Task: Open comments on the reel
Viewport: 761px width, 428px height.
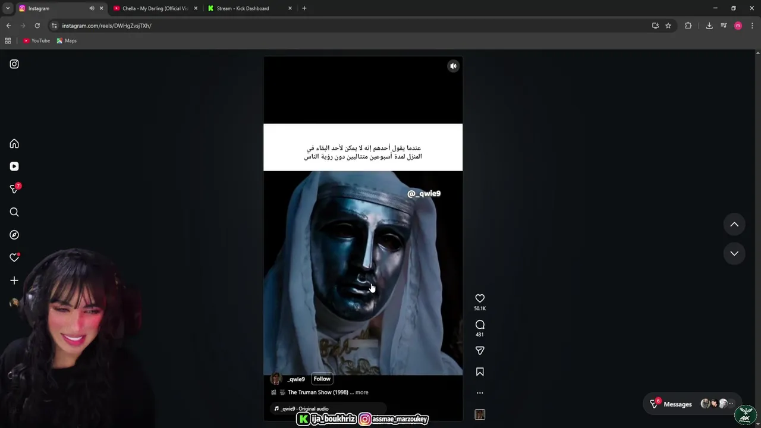Action: click(x=480, y=325)
